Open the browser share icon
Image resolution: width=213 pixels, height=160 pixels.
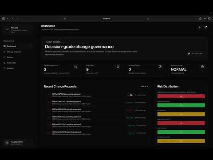pos(201,19)
